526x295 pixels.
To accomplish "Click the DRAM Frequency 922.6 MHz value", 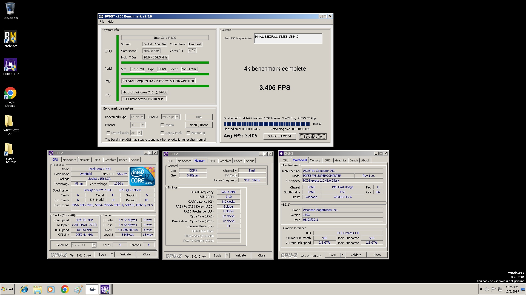I will 228,192.
